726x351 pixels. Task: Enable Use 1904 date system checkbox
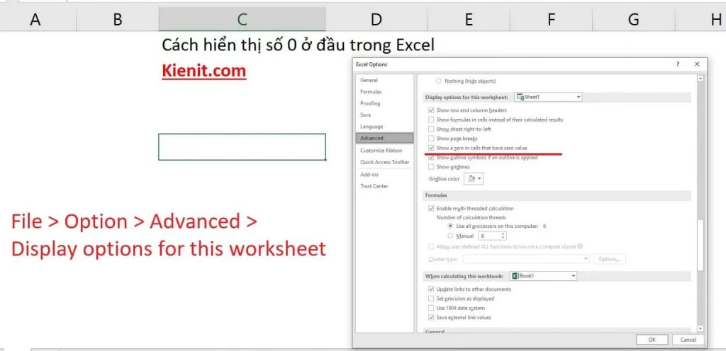[432, 308]
